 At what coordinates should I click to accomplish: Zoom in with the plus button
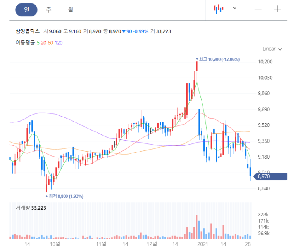coord(278,9)
